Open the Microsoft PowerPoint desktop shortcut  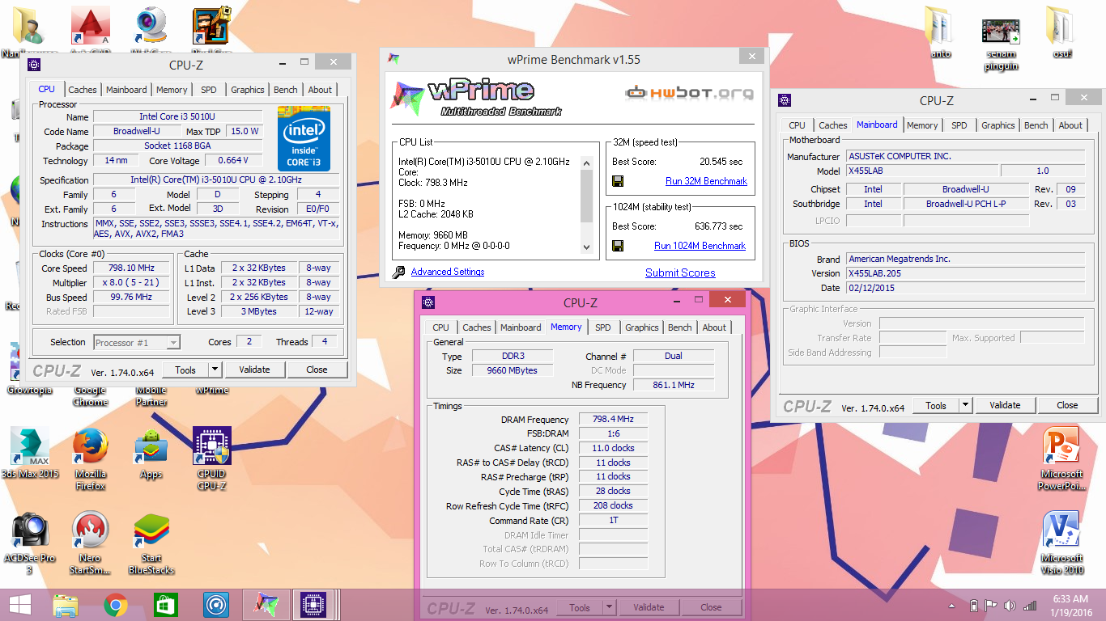[x=1061, y=458]
